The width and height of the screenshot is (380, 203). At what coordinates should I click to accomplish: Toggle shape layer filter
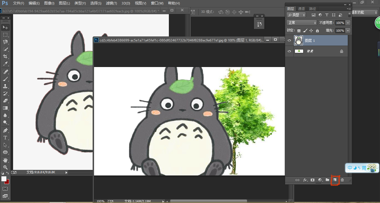click(x=334, y=15)
